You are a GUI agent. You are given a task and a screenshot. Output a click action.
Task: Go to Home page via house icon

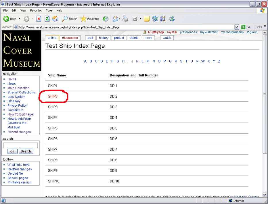click(55, 19)
